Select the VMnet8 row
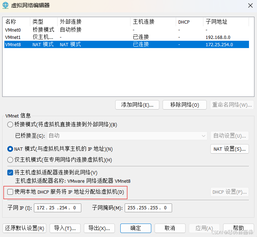The height and width of the screenshot is (237, 257). coord(126,44)
